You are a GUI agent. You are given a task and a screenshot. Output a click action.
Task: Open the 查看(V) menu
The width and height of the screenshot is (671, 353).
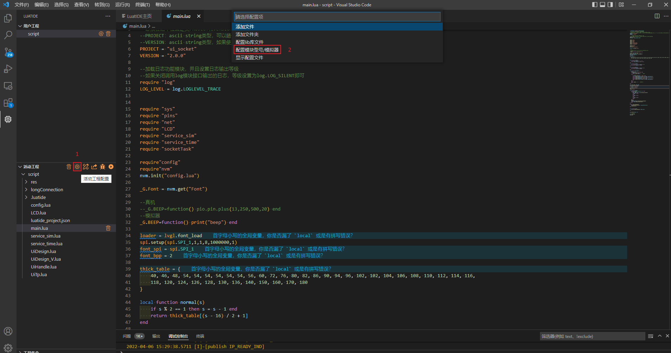tap(82, 5)
